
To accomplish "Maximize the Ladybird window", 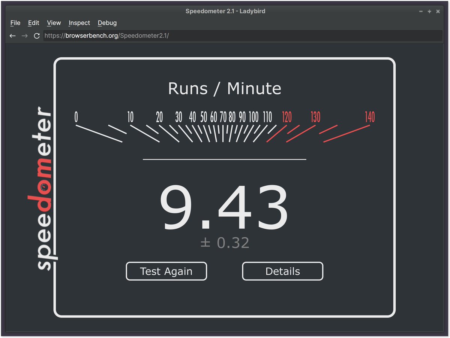I will point(429,11).
